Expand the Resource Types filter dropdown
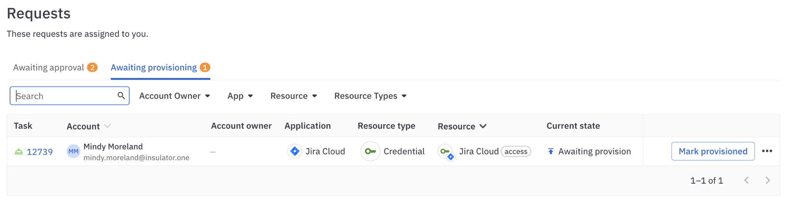Viewport: 790px width, 209px height. pyautogui.click(x=370, y=96)
